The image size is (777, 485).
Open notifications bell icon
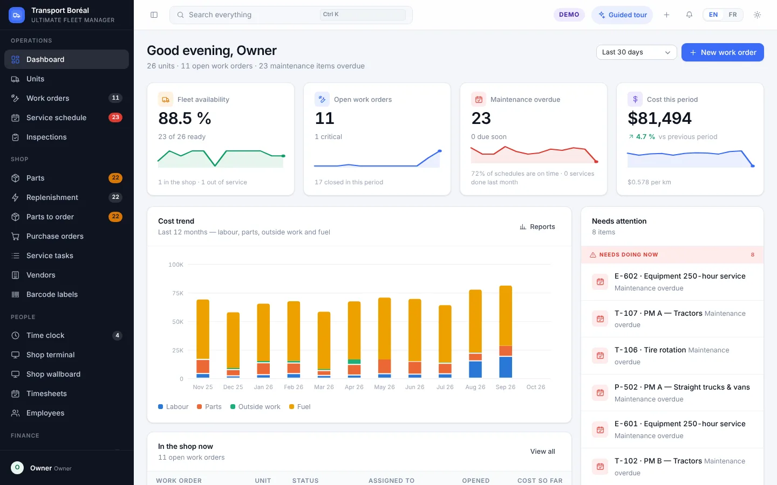tap(689, 15)
